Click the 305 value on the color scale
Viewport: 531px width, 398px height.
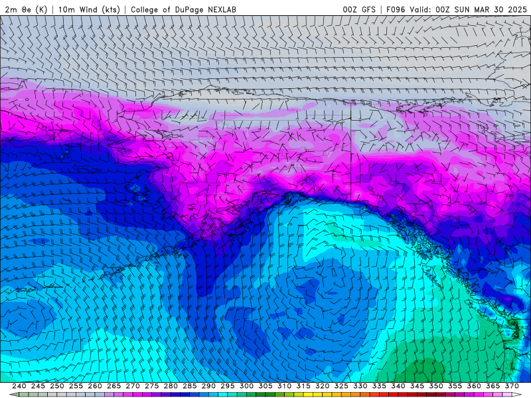click(x=265, y=386)
